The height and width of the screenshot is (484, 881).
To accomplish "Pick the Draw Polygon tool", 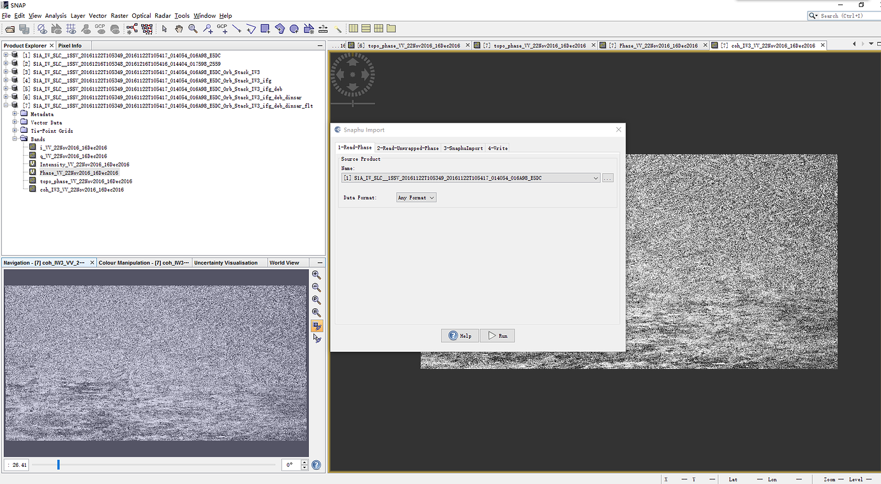I will (280, 29).
